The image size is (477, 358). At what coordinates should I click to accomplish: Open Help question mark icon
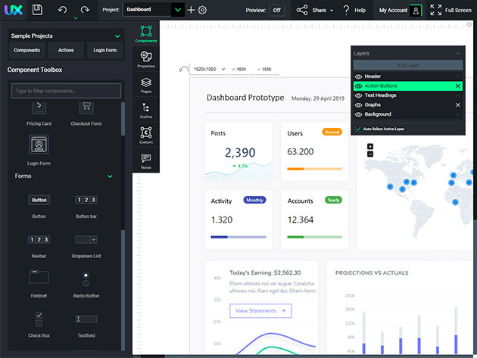pyautogui.click(x=346, y=10)
